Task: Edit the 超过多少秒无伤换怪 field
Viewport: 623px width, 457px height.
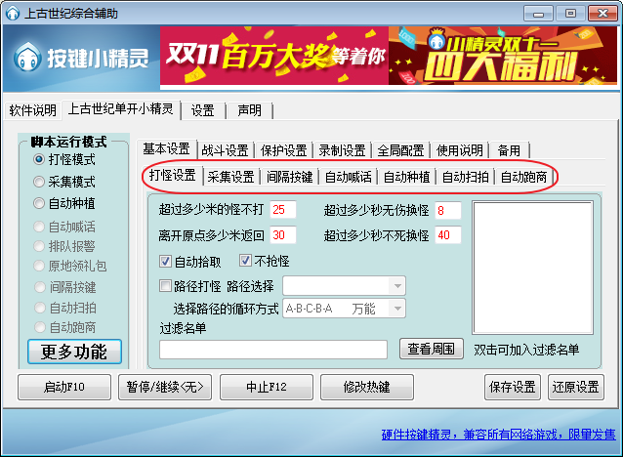Action: tap(448, 211)
